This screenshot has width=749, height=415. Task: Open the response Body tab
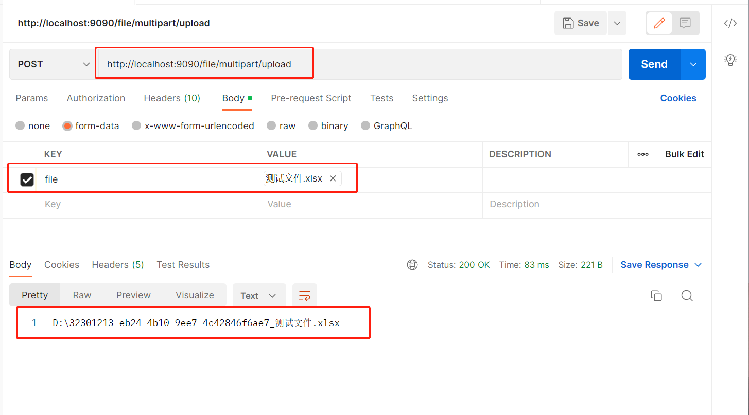point(21,265)
